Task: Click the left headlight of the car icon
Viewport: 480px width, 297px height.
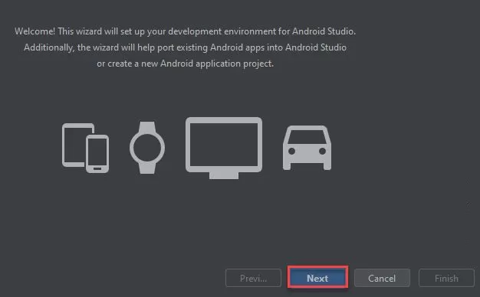Action: (291, 151)
